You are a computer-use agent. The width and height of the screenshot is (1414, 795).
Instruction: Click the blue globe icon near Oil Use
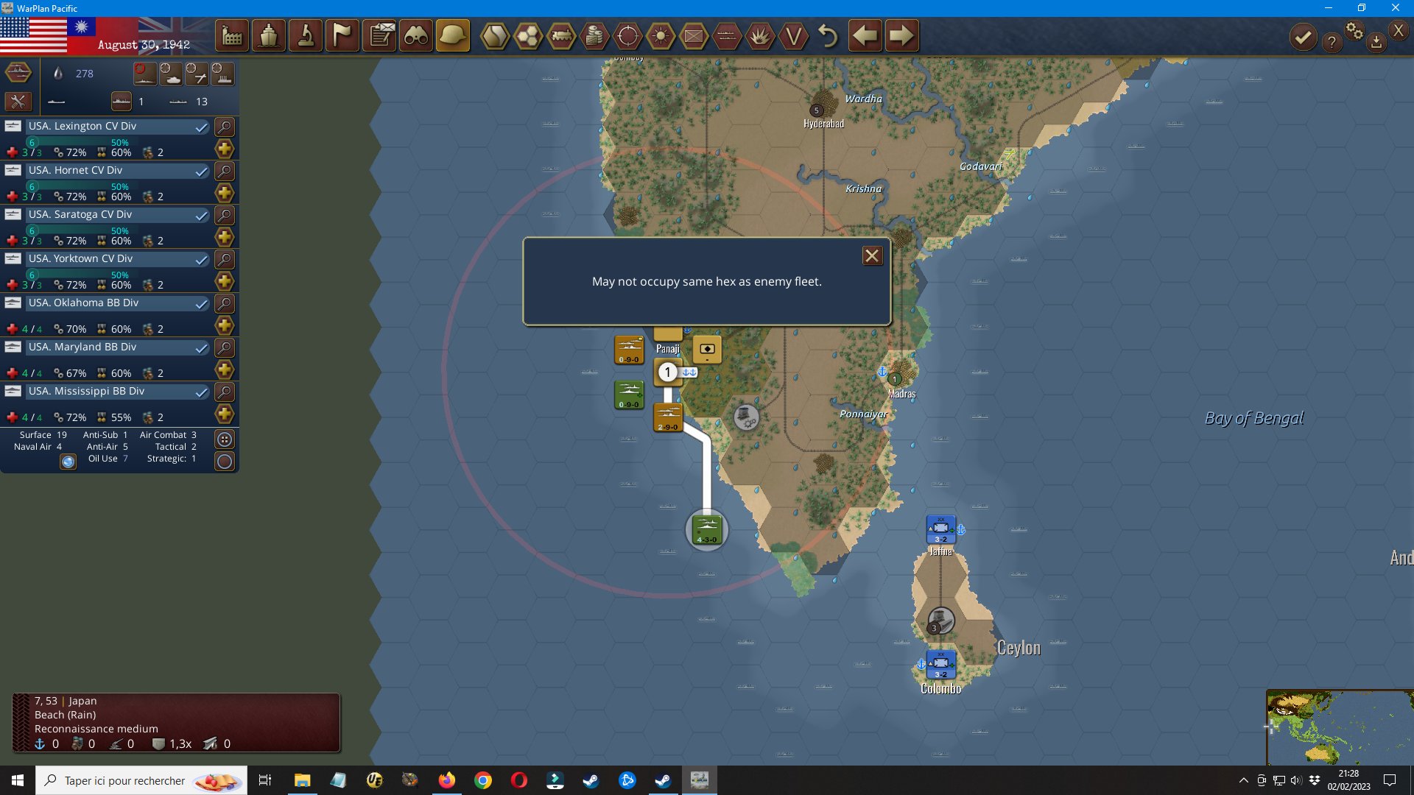pos(68,462)
